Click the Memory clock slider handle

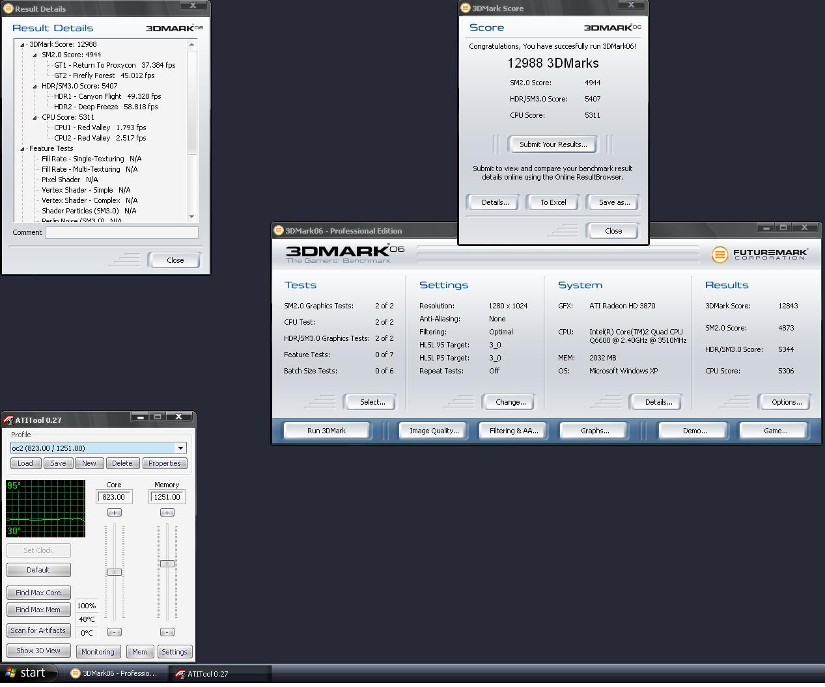click(167, 563)
